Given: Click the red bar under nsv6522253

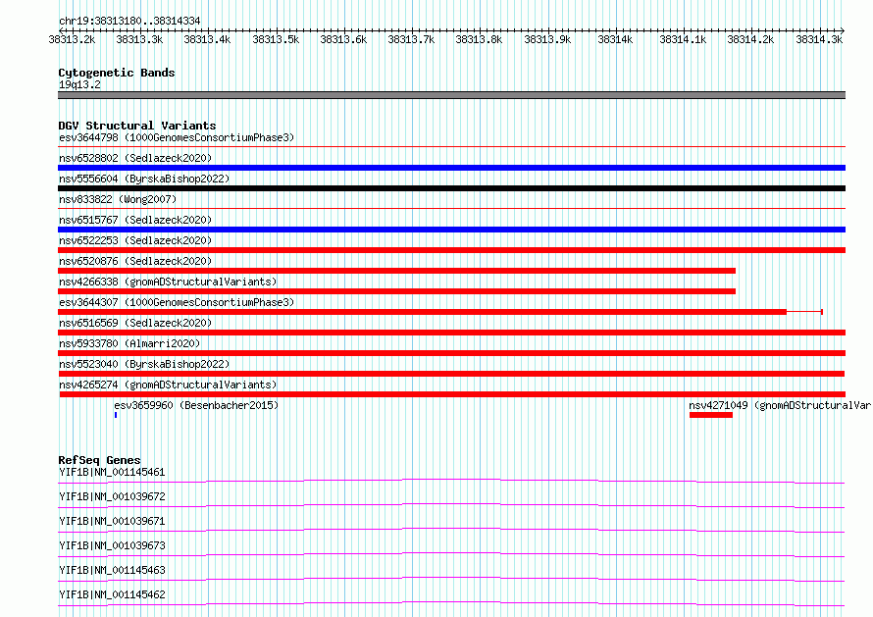Looking at the screenshot, I should coord(451,250).
